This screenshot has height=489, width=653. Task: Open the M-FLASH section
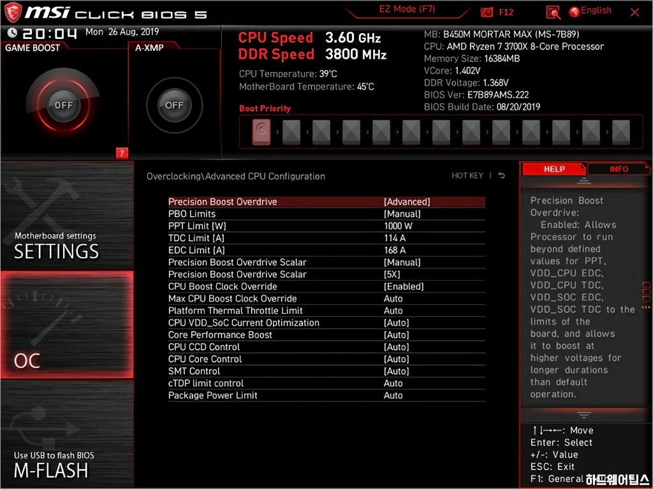(67, 433)
